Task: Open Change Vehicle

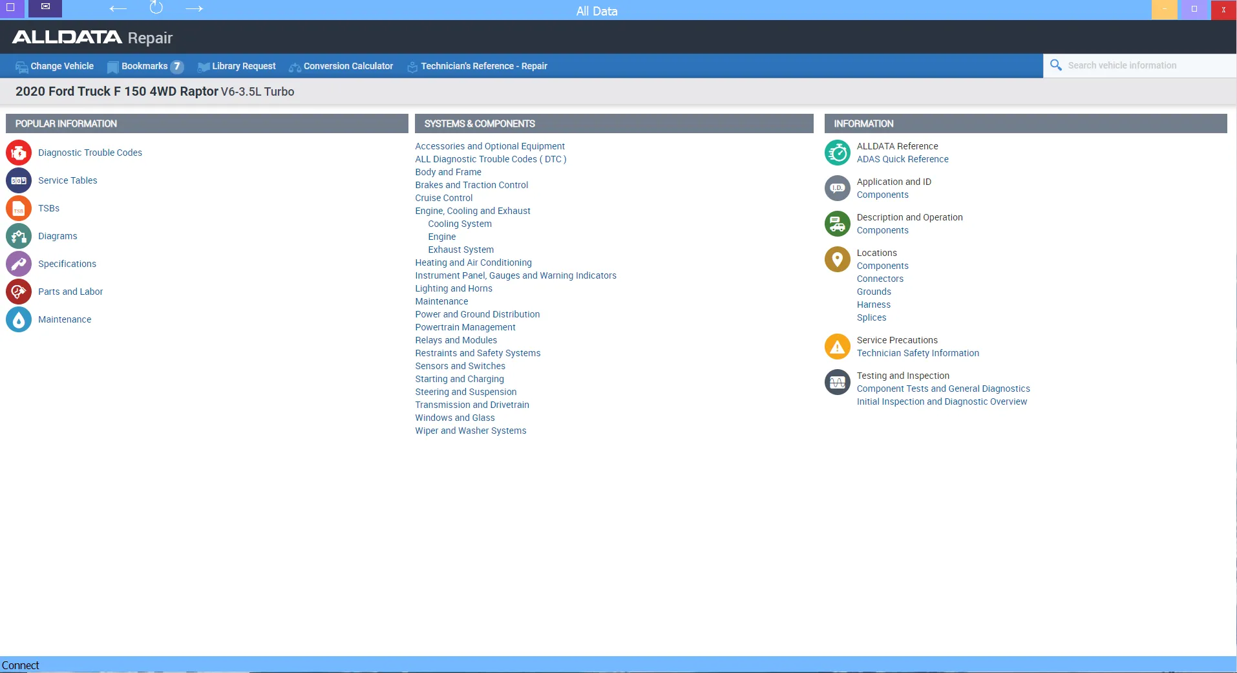Action: [x=55, y=66]
